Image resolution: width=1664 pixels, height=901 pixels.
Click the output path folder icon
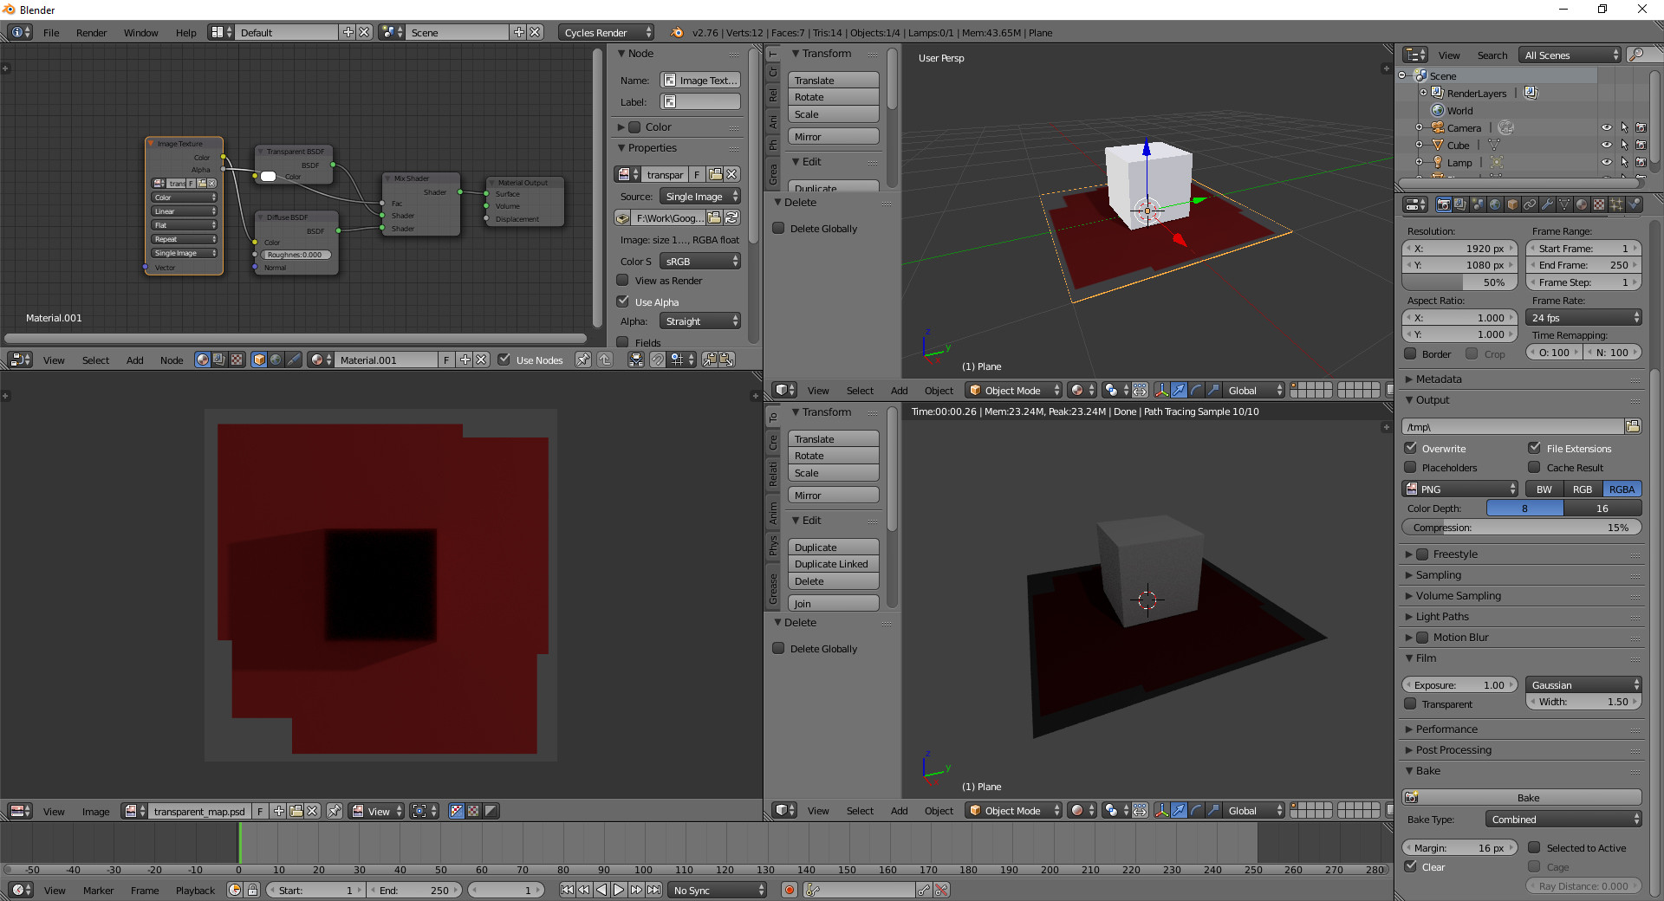[1633, 426]
